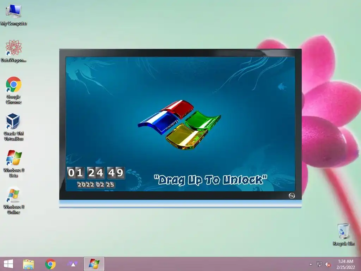Select the Oracle VM VirtualBox shortcut
The image size is (361, 271).
click(x=14, y=127)
